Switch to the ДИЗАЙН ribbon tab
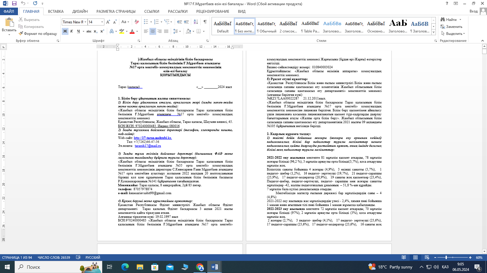487x273 pixels. click(80, 11)
